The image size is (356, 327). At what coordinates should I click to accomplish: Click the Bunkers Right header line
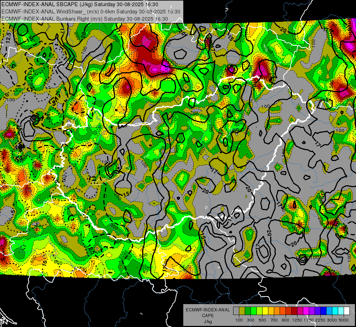point(84,19)
